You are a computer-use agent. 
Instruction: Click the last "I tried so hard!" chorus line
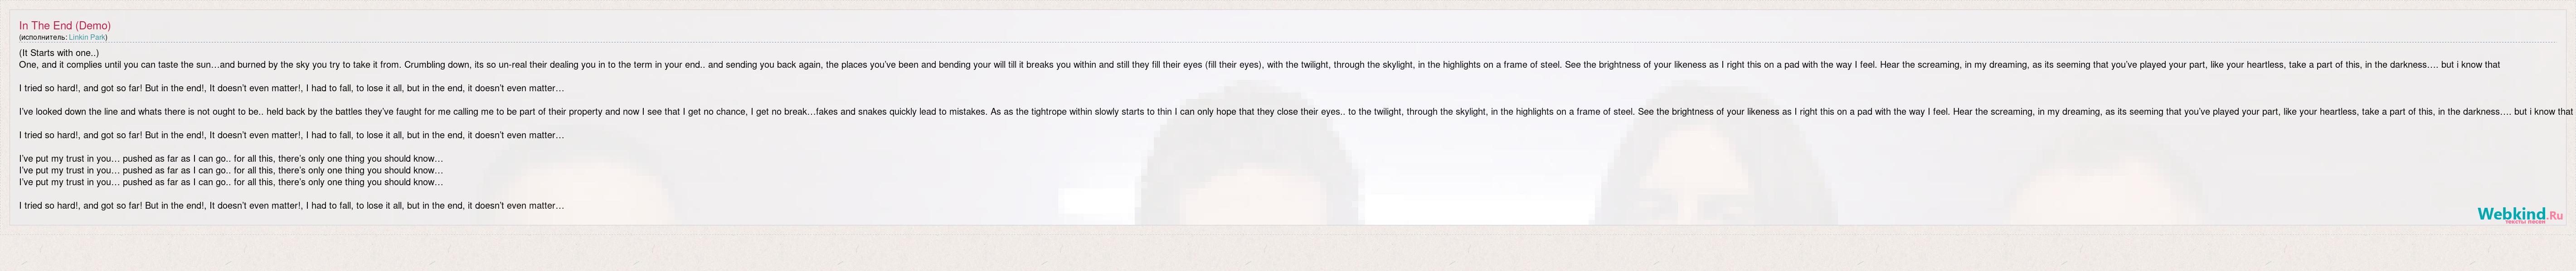[291, 206]
